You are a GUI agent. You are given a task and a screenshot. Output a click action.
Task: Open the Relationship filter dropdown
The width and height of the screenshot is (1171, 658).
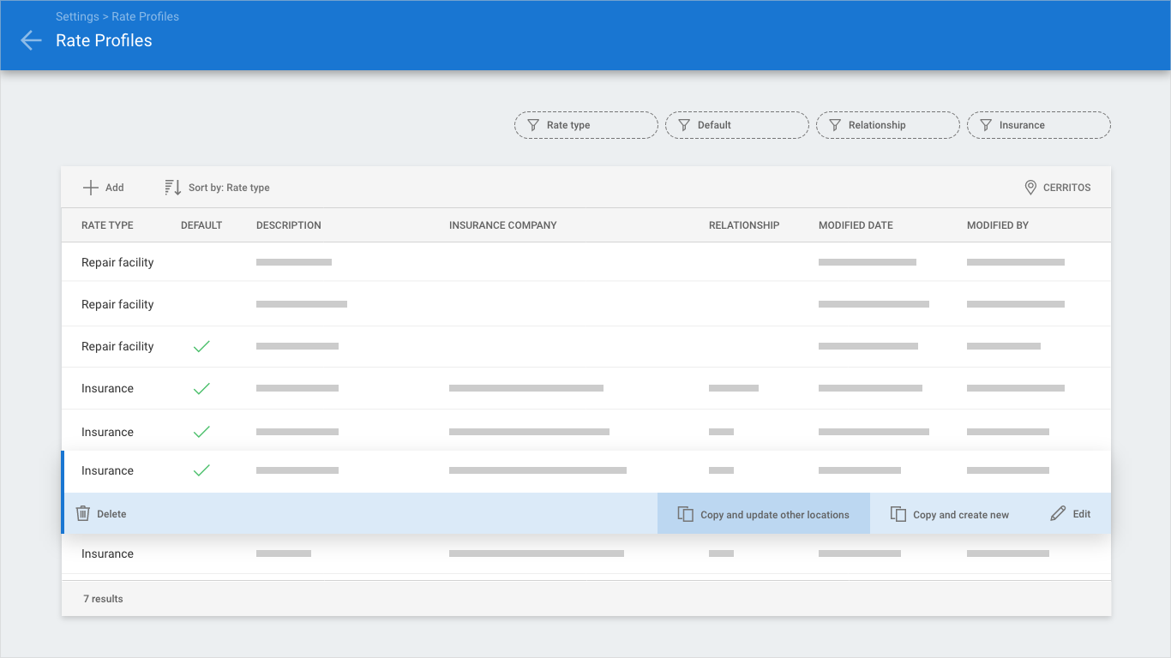(887, 125)
